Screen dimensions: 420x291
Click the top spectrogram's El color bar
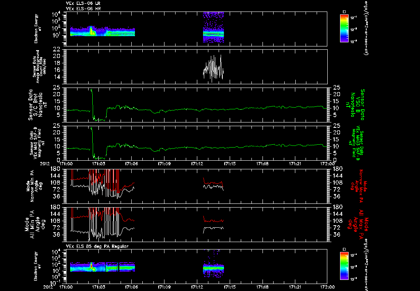click(x=344, y=28)
